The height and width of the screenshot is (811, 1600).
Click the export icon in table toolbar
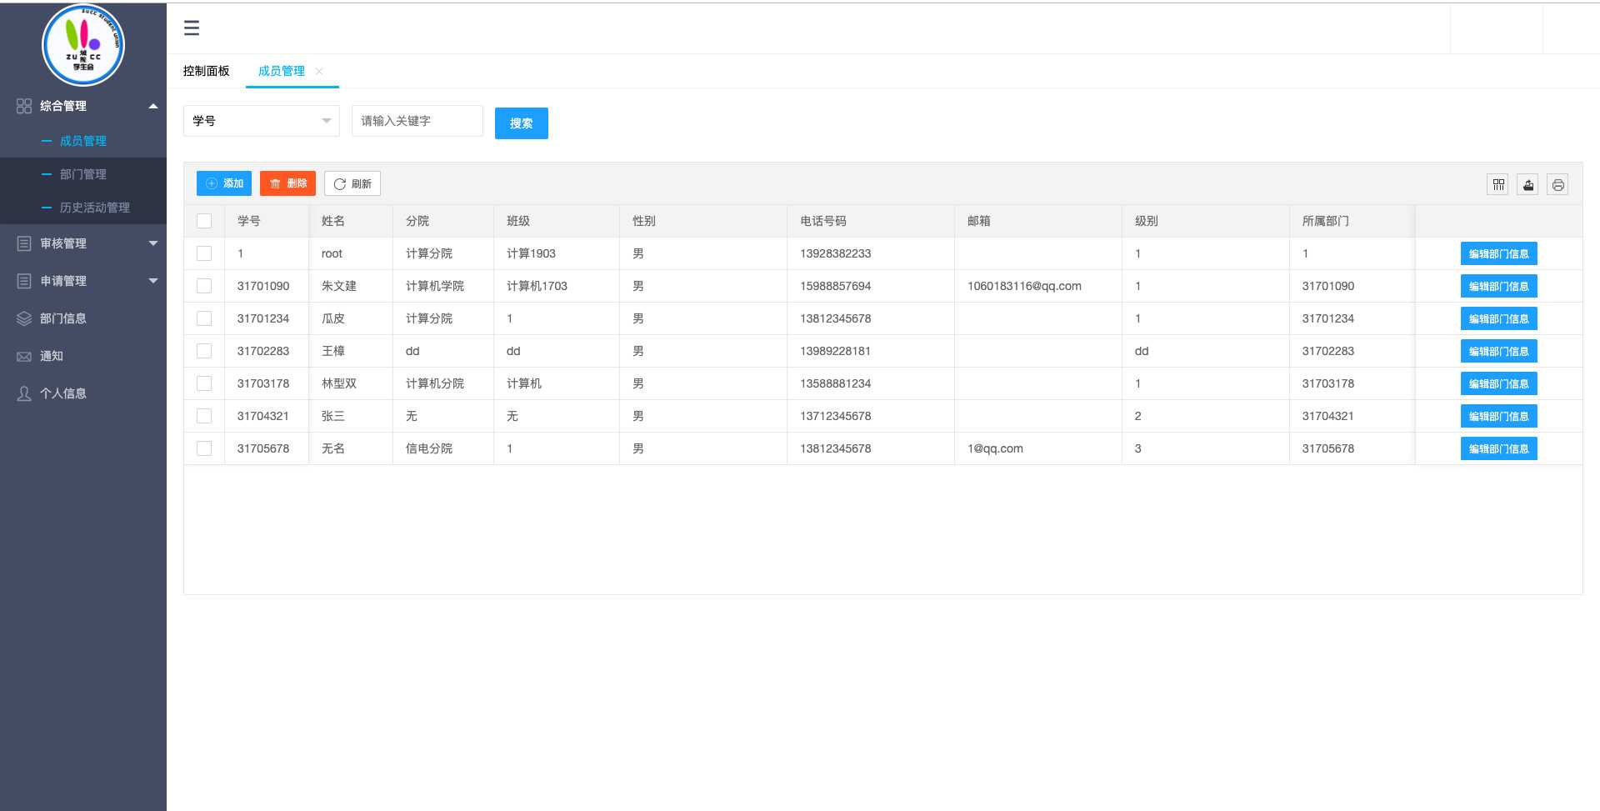[x=1527, y=184]
